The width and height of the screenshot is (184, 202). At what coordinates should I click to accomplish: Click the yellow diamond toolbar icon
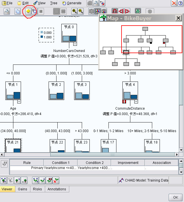coord(28,11)
